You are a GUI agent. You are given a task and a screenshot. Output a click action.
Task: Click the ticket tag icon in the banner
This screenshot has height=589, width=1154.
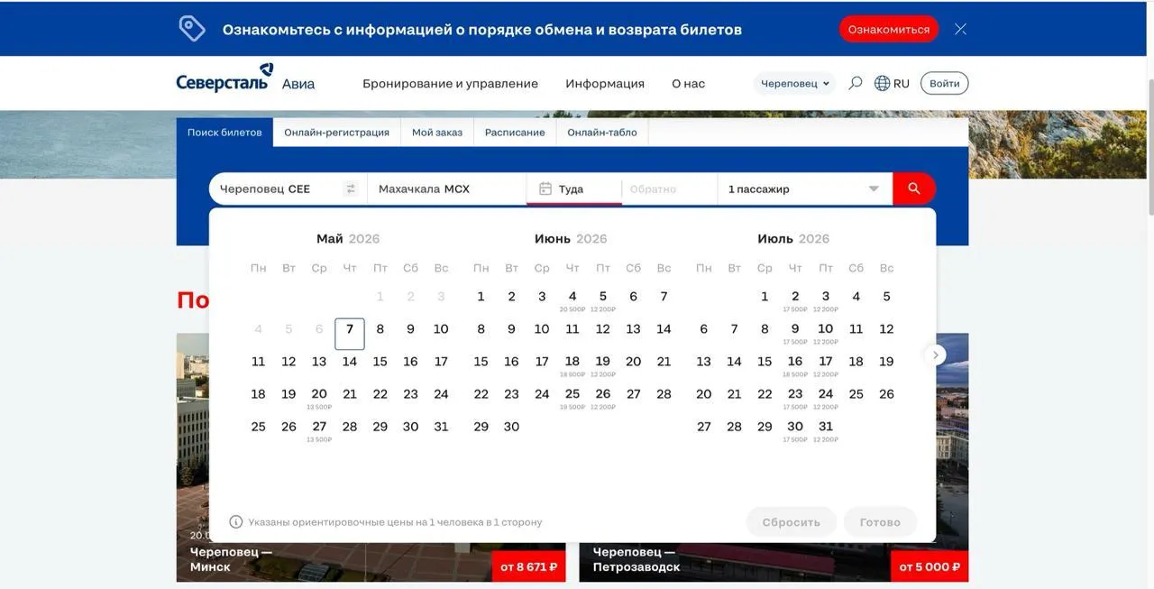[x=192, y=29]
